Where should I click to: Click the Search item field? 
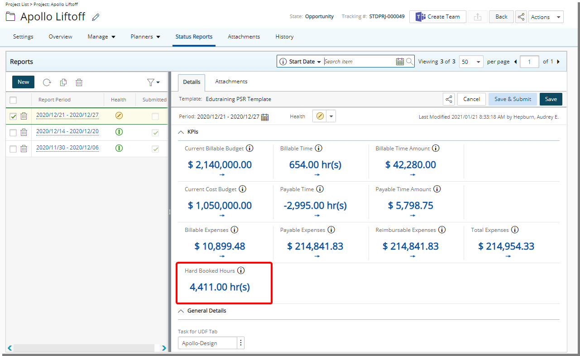click(359, 62)
